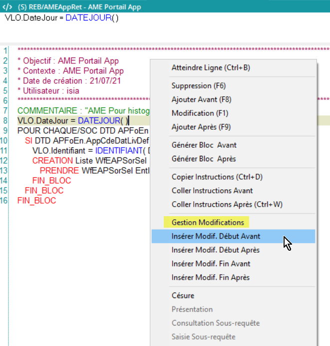Select Insérer Modif. Début Avant
This screenshot has width=330, height=346.
click(216, 236)
